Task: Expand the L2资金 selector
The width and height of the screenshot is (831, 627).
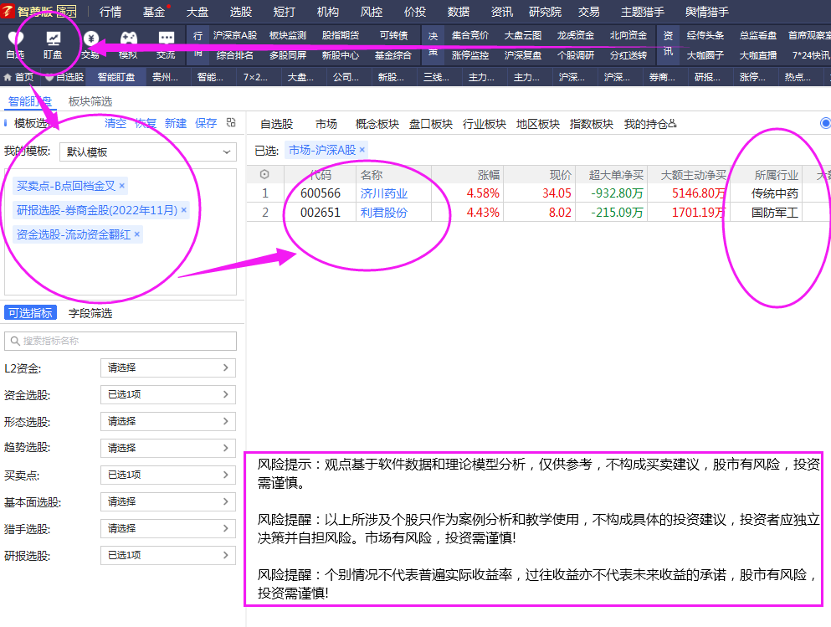Action: click(168, 367)
